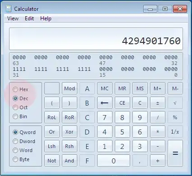
Task: Click the Lsh left shift button
Action: click(x=52, y=146)
